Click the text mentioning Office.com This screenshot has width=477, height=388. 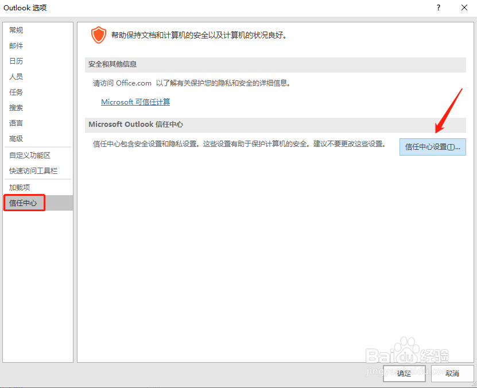pyautogui.click(x=192, y=83)
